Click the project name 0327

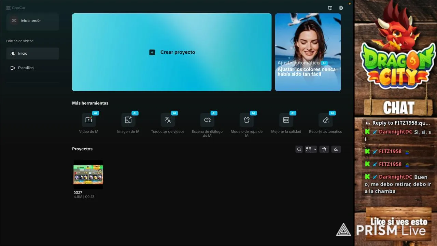[x=78, y=193]
